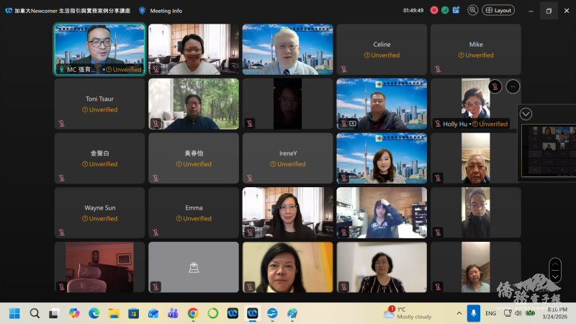This screenshot has width=576, height=324.
Task: Click the blue notes icon in header
Action: click(456, 10)
